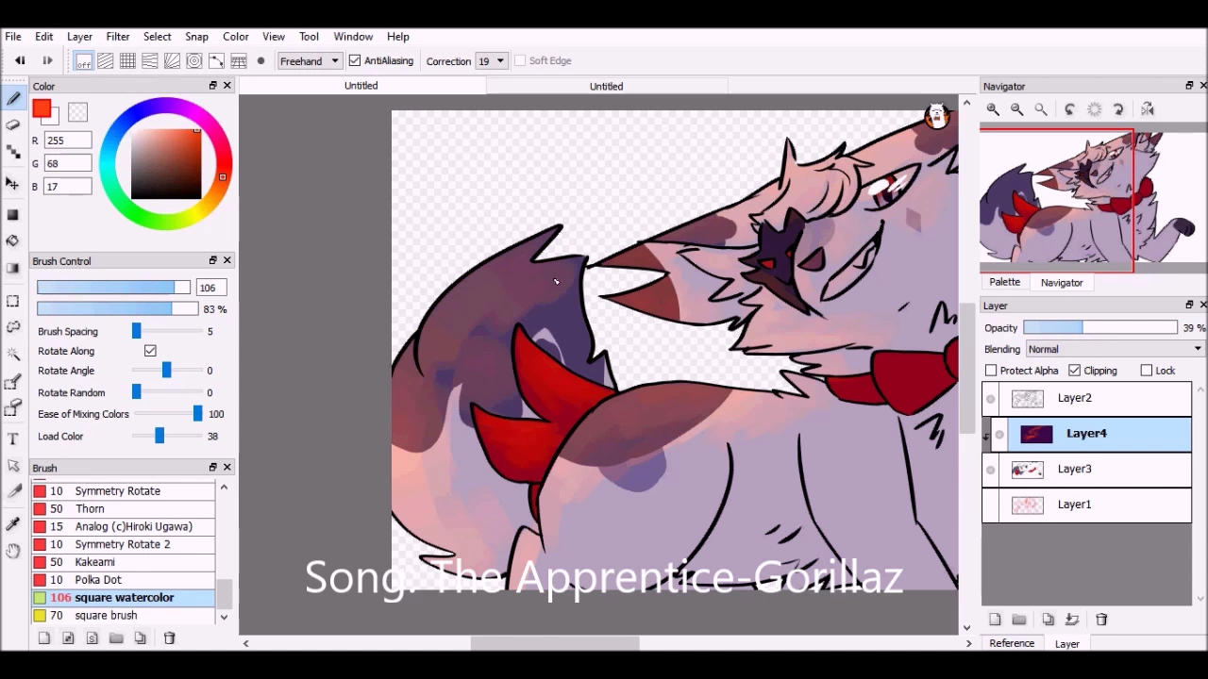Click the Navigator zoom in icon
The image size is (1208, 679).
pyautogui.click(x=993, y=109)
